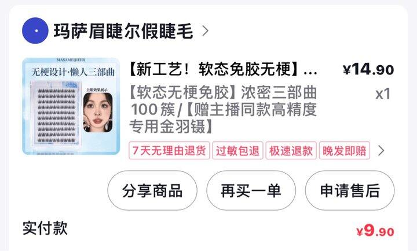Click the 分享商品 button
This screenshot has height=251, width=417.
152,190
